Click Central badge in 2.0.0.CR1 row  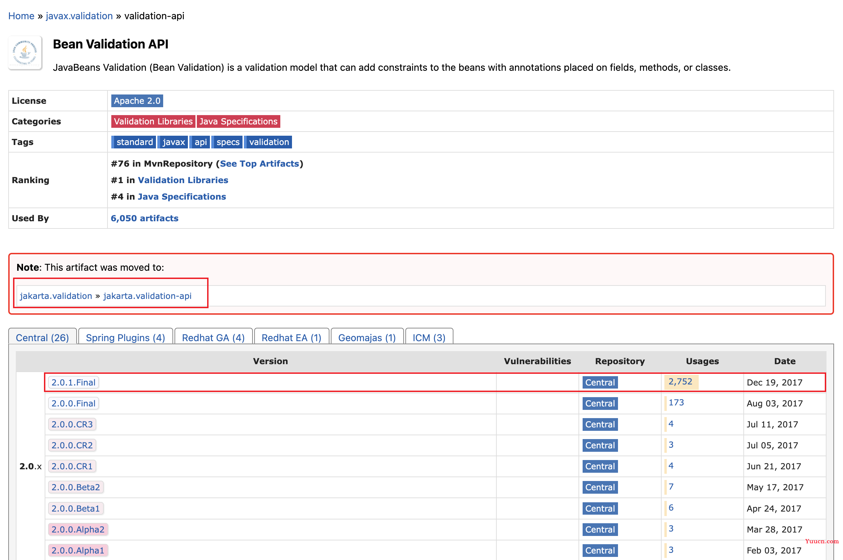point(600,467)
